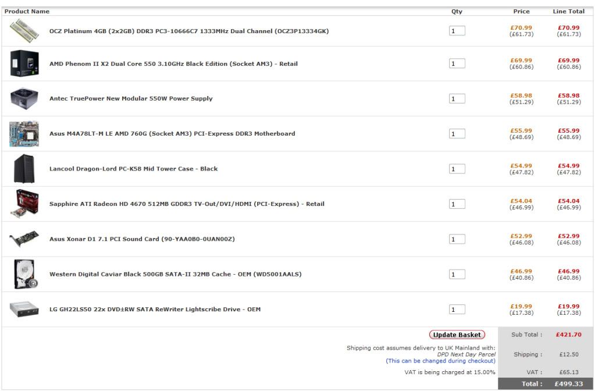
Task: Click Lancool Dragon-Lord PC-K58 Mid Tower Case name
Action: (x=134, y=169)
